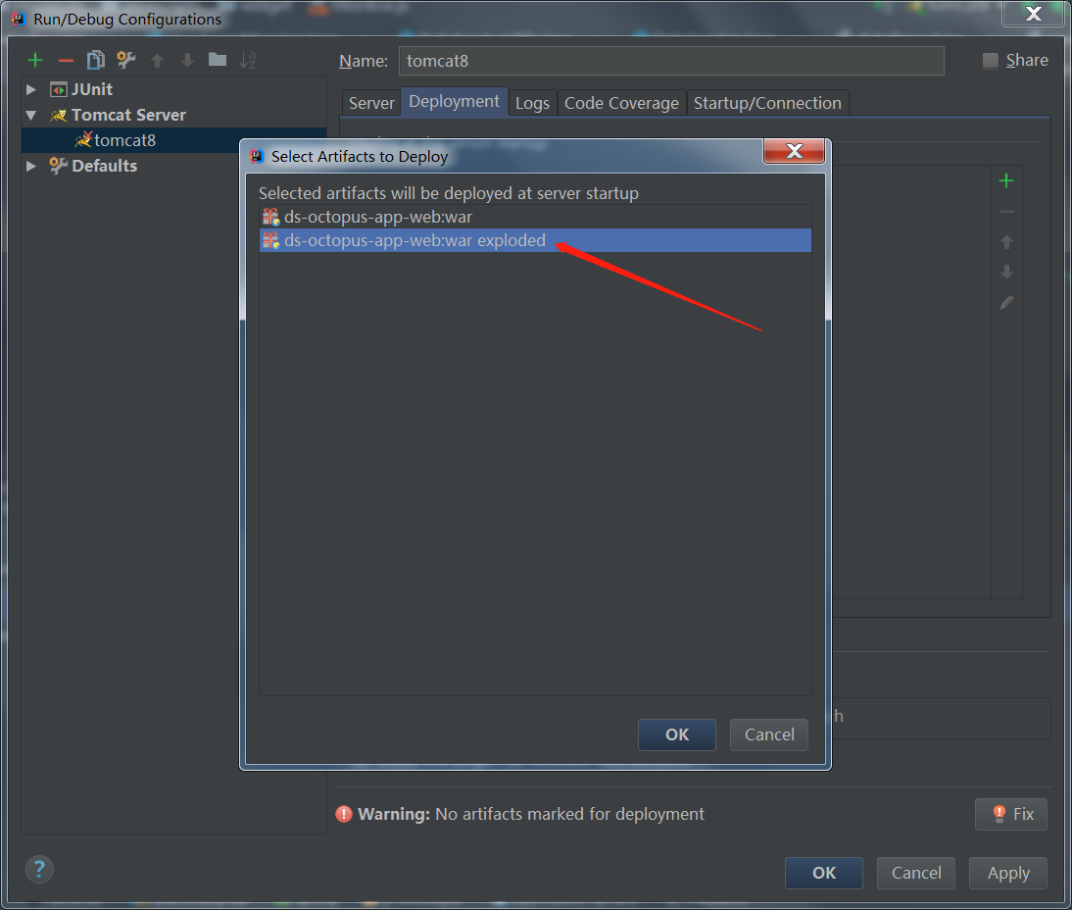Expand the JUnit tree node
Viewport: 1072px width, 910px height.
(x=30, y=89)
